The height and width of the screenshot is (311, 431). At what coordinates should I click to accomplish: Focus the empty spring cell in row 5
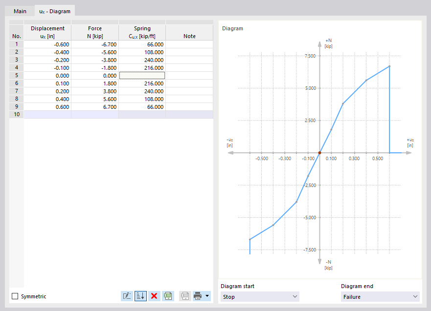pyautogui.click(x=142, y=75)
